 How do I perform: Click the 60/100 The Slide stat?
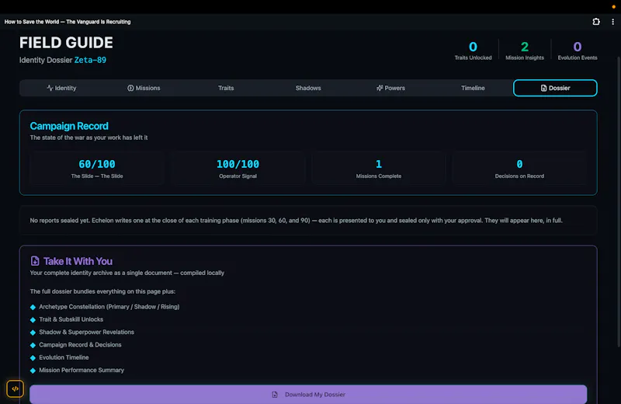click(x=97, y=168)
